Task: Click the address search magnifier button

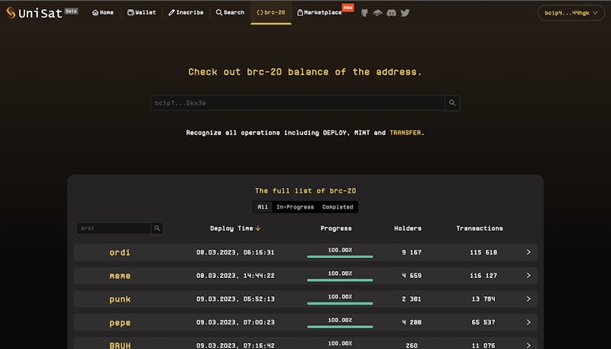Action: click(x=452, y=102)
